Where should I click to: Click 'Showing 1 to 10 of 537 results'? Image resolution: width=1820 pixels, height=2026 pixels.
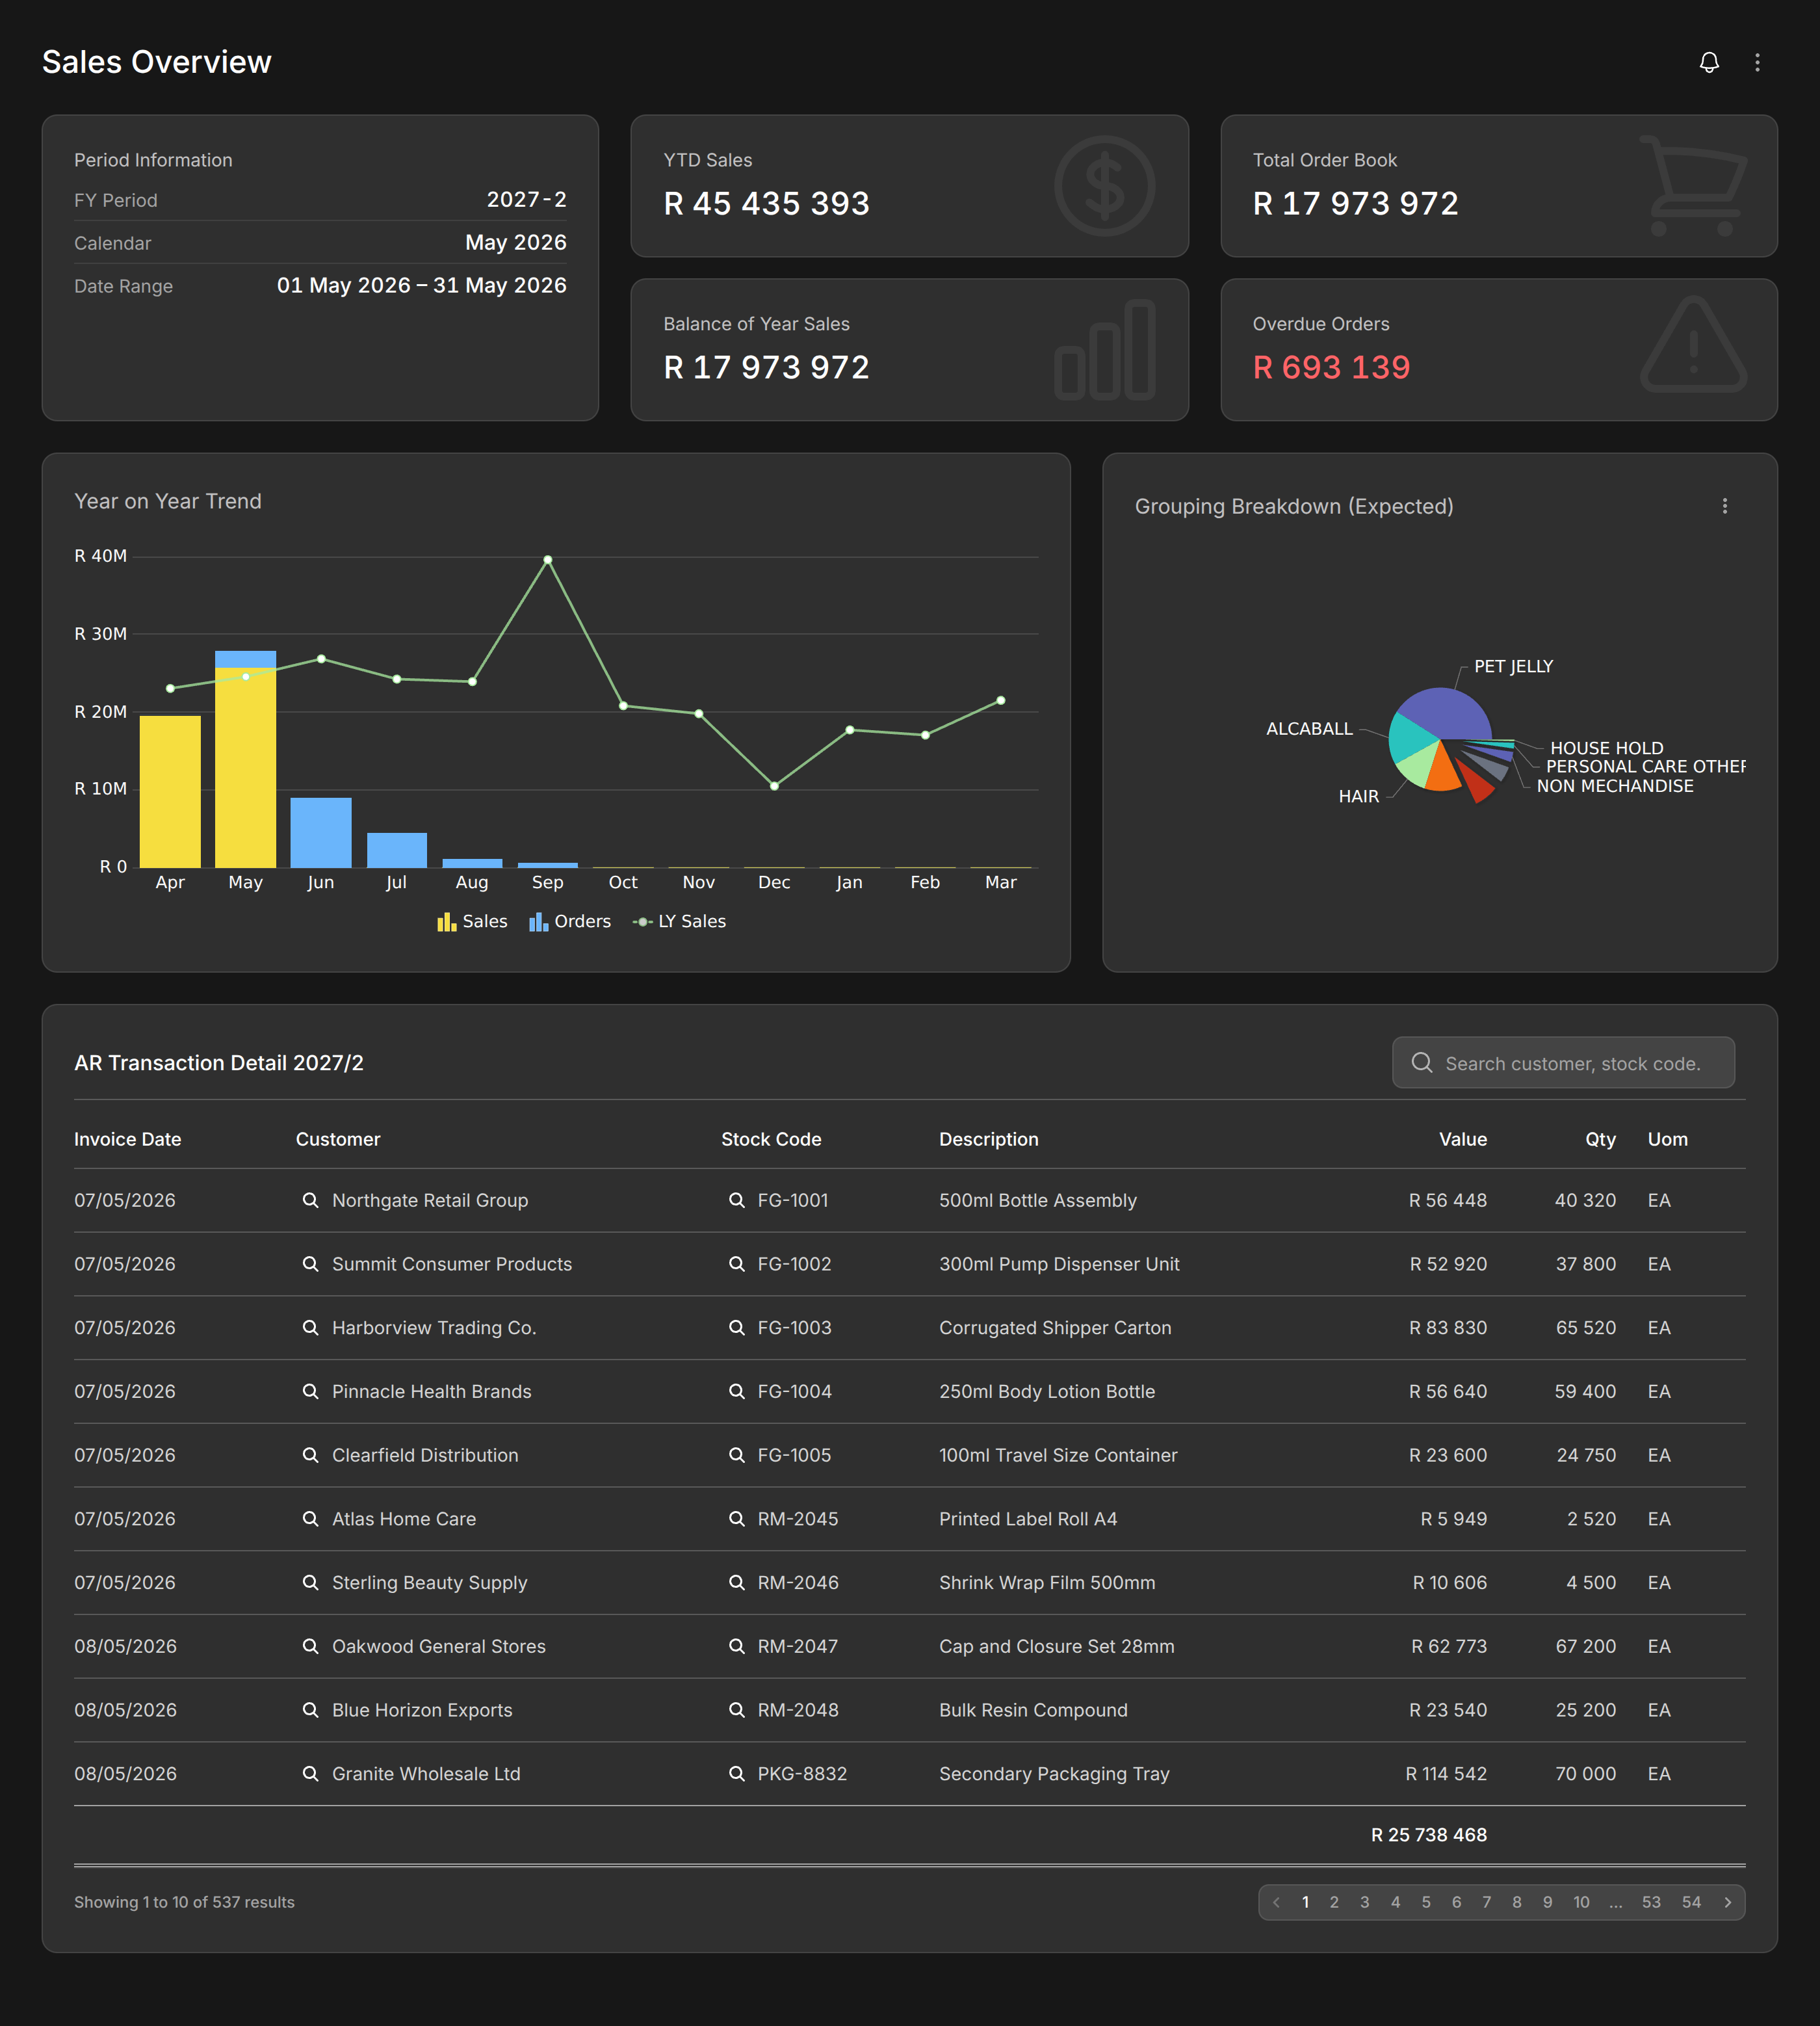[x=184, y=1902]
